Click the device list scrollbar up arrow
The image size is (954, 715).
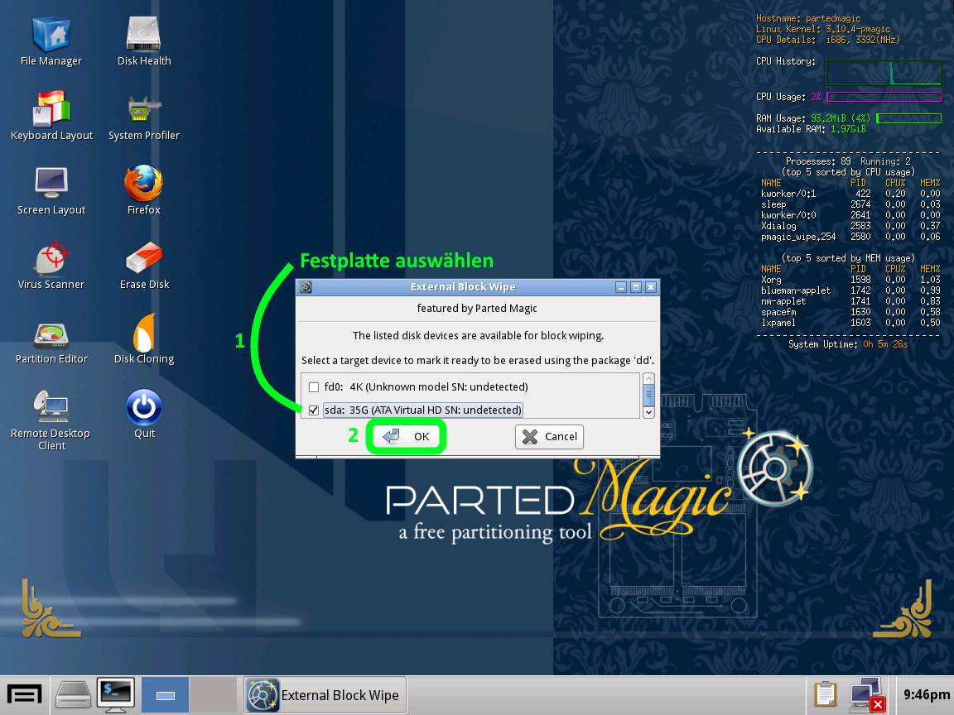click(648, 379)
